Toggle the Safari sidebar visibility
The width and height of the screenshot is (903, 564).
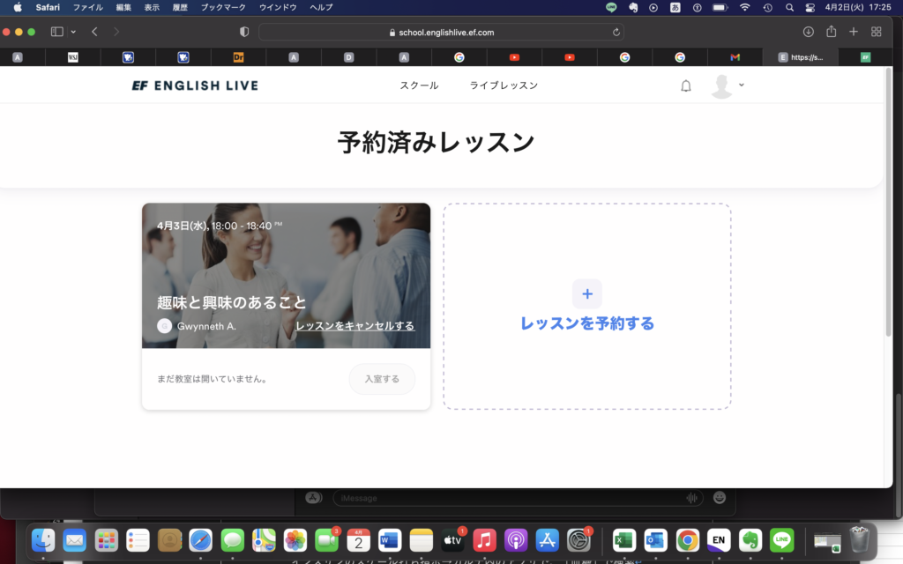coord(56,30)
